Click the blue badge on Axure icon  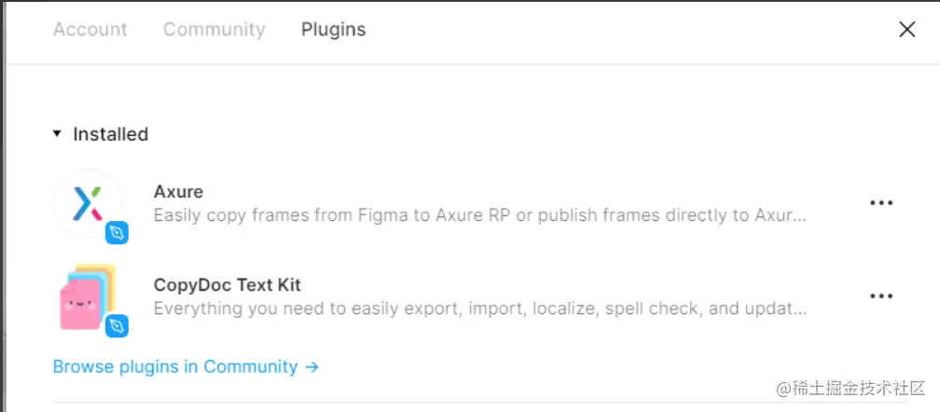[x=117, y=232]
